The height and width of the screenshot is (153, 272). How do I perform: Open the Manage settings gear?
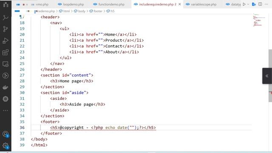6,146
